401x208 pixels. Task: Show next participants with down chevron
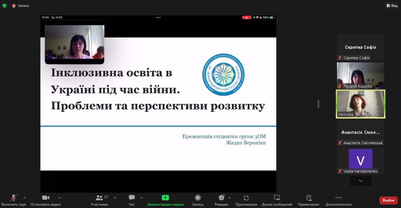click(x=360, y=181)
